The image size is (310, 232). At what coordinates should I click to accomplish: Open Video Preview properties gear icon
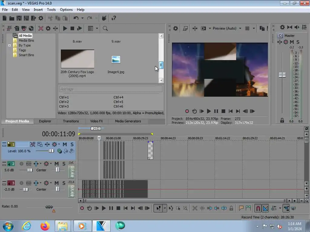[175, 28]
